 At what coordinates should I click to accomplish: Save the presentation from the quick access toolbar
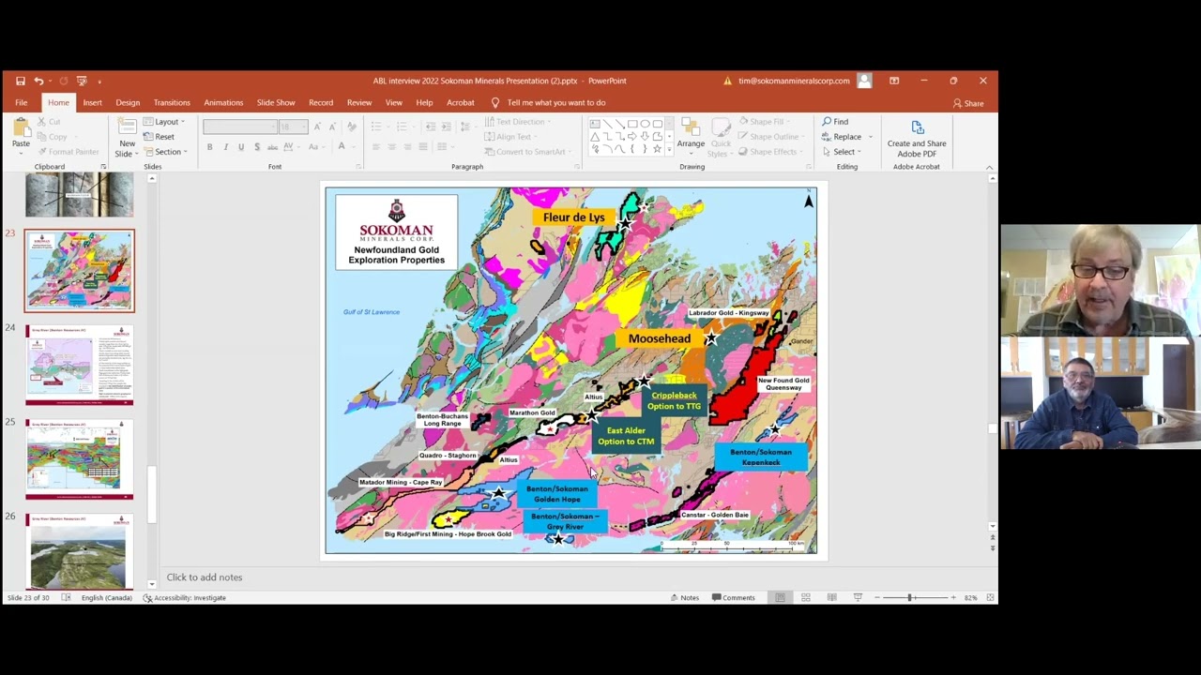pos(20,82)
